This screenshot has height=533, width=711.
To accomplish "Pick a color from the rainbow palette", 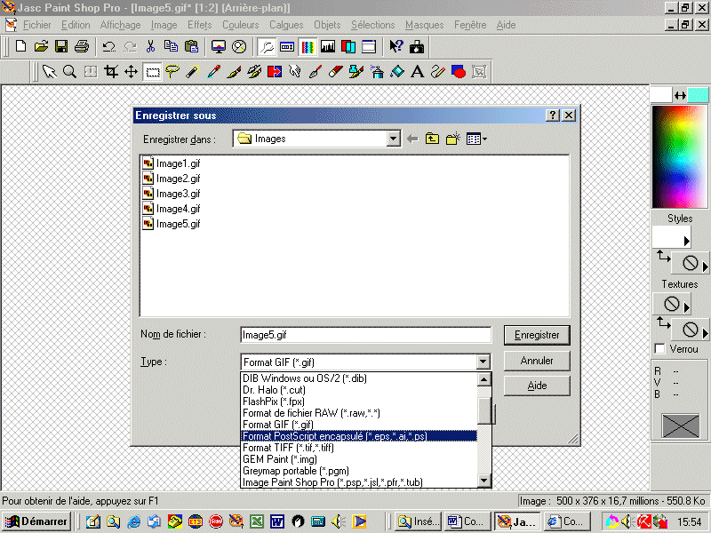I will tap(679, 157).
